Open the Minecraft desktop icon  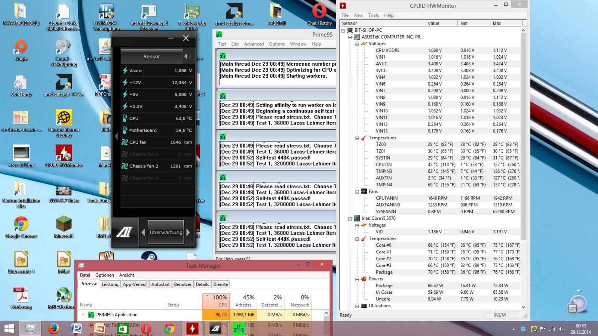(64, 227)
